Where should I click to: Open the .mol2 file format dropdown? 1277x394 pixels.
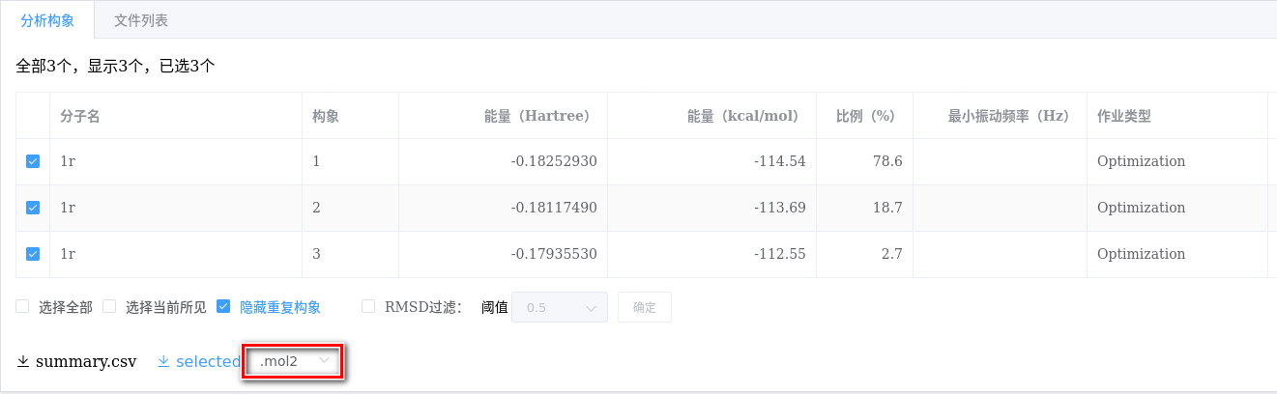pos(293,361)
